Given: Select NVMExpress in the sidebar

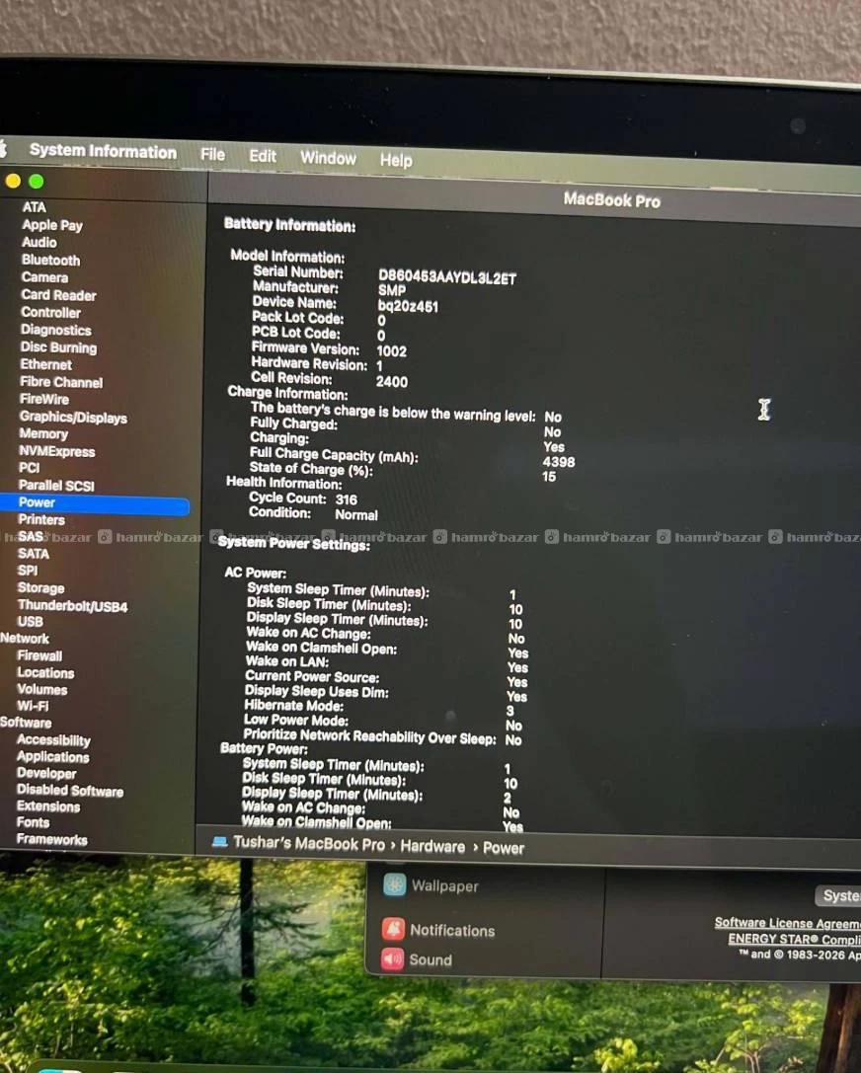Looking at the screenshot, I should (57, 451).
